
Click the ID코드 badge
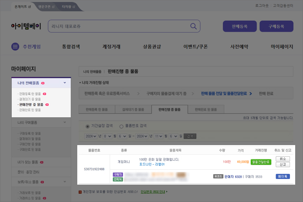[218, 176]
